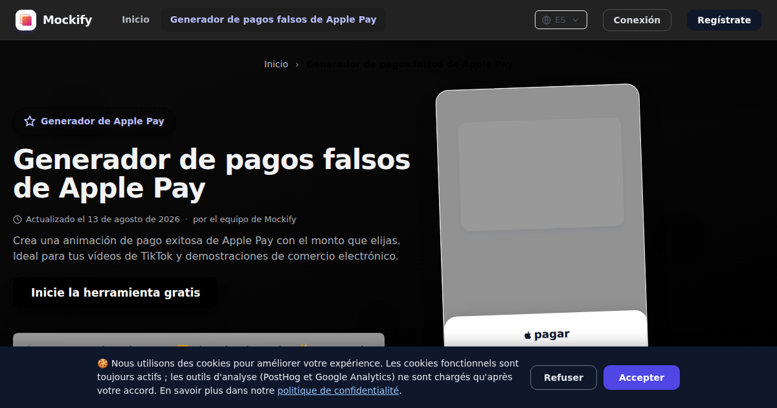
Task: Click the Conexión button
Action: click(x=637, y=20)
